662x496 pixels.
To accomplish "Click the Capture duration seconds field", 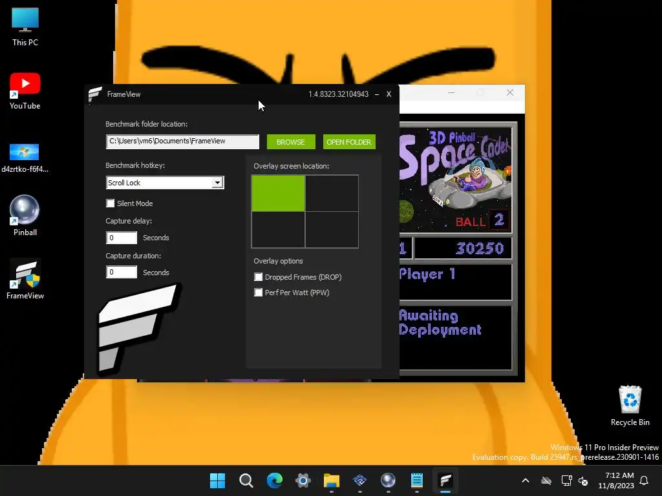I will point(122,273).
